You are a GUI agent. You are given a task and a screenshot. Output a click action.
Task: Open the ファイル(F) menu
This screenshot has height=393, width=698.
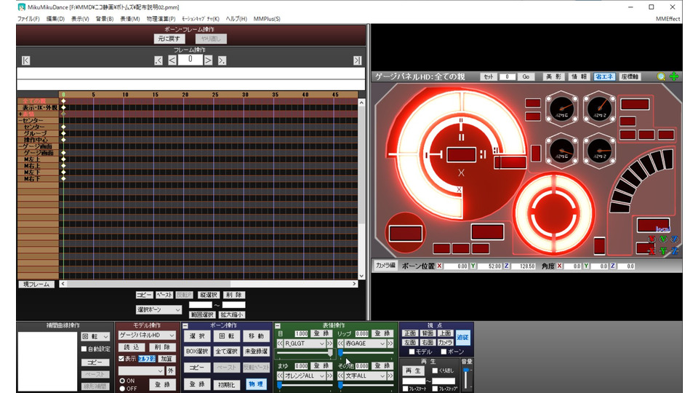click(28, 19)
